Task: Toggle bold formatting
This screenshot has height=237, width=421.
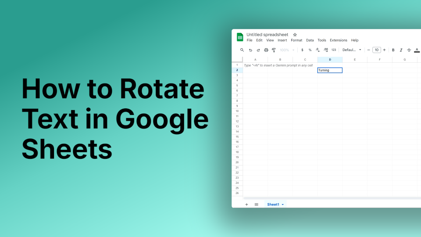Action: coord(393,50)
